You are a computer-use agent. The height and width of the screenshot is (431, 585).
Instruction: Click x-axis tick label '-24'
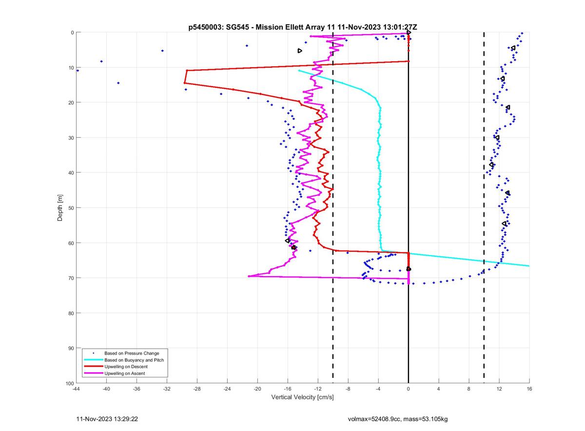pos(227,389)
